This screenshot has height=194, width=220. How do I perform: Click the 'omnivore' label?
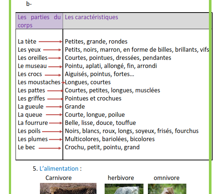[x=166, y=178]
